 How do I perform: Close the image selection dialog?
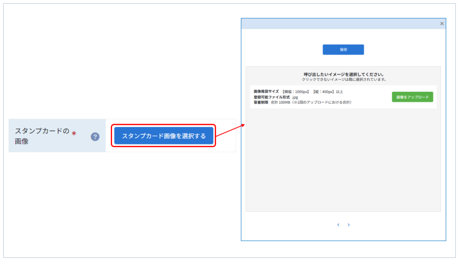(442, 24)
